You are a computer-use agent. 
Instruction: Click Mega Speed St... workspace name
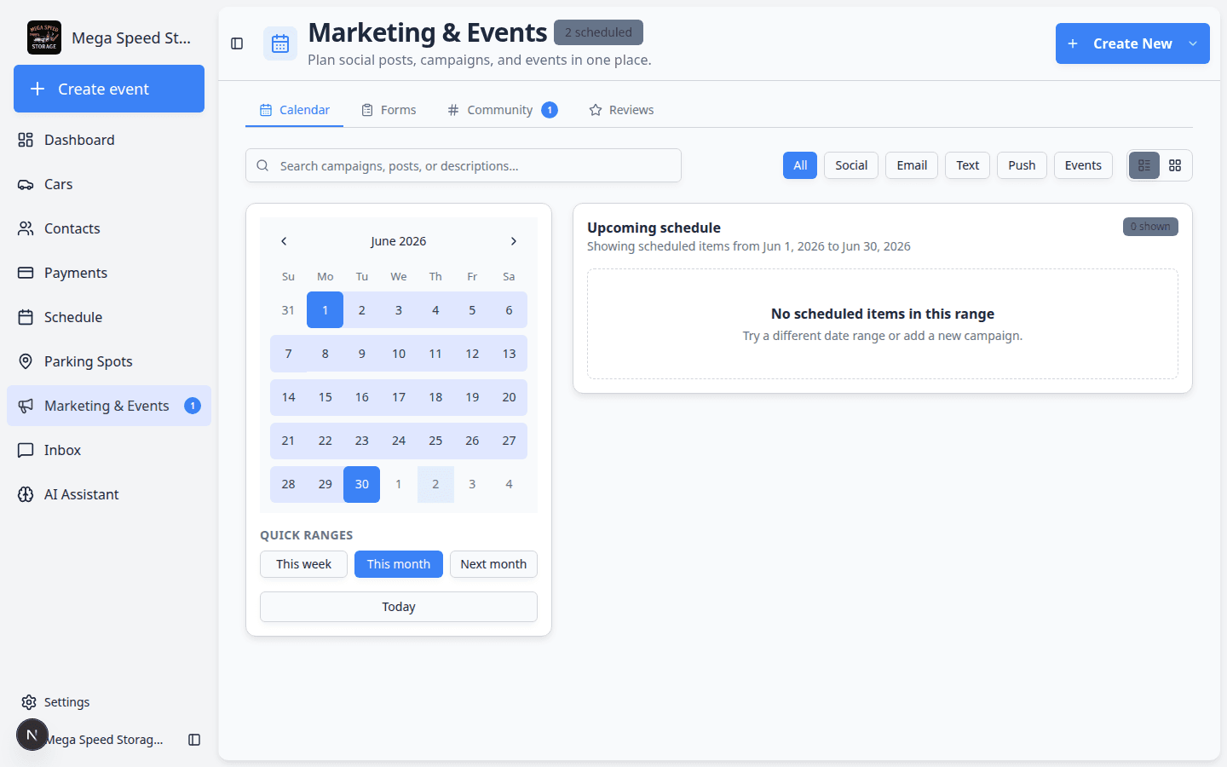tap(131, 37)
